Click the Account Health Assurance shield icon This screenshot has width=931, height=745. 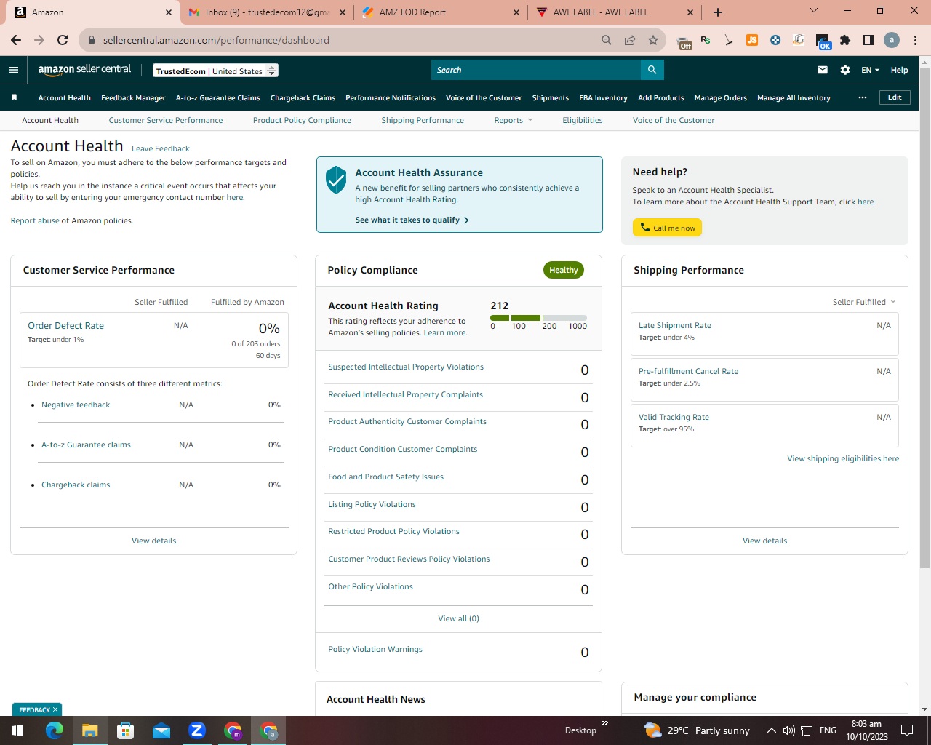(336, 179)
